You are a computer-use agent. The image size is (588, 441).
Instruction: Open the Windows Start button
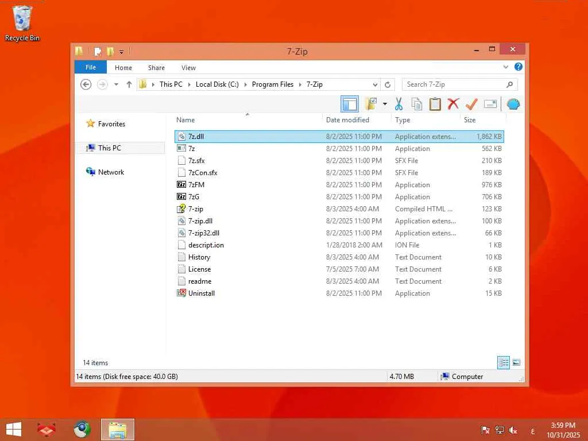14,430
